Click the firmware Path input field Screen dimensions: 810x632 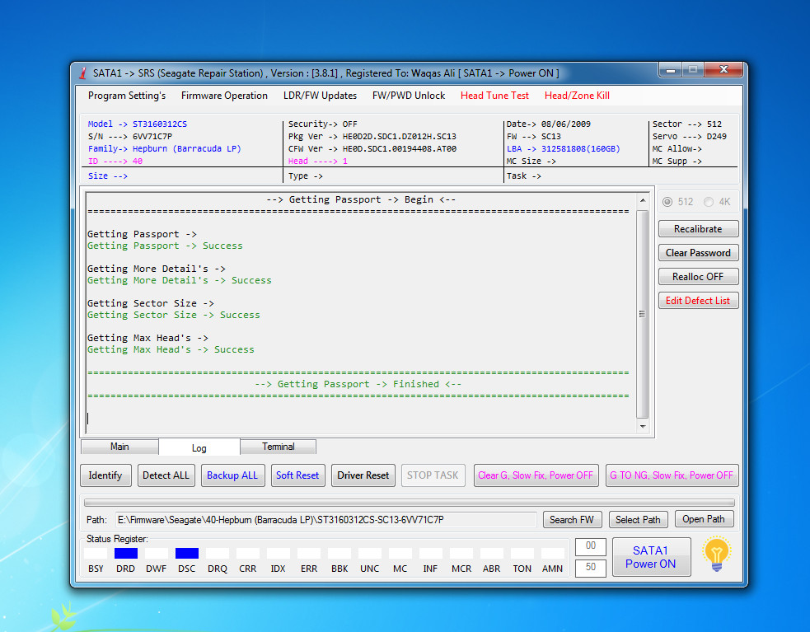coord(326,519)
